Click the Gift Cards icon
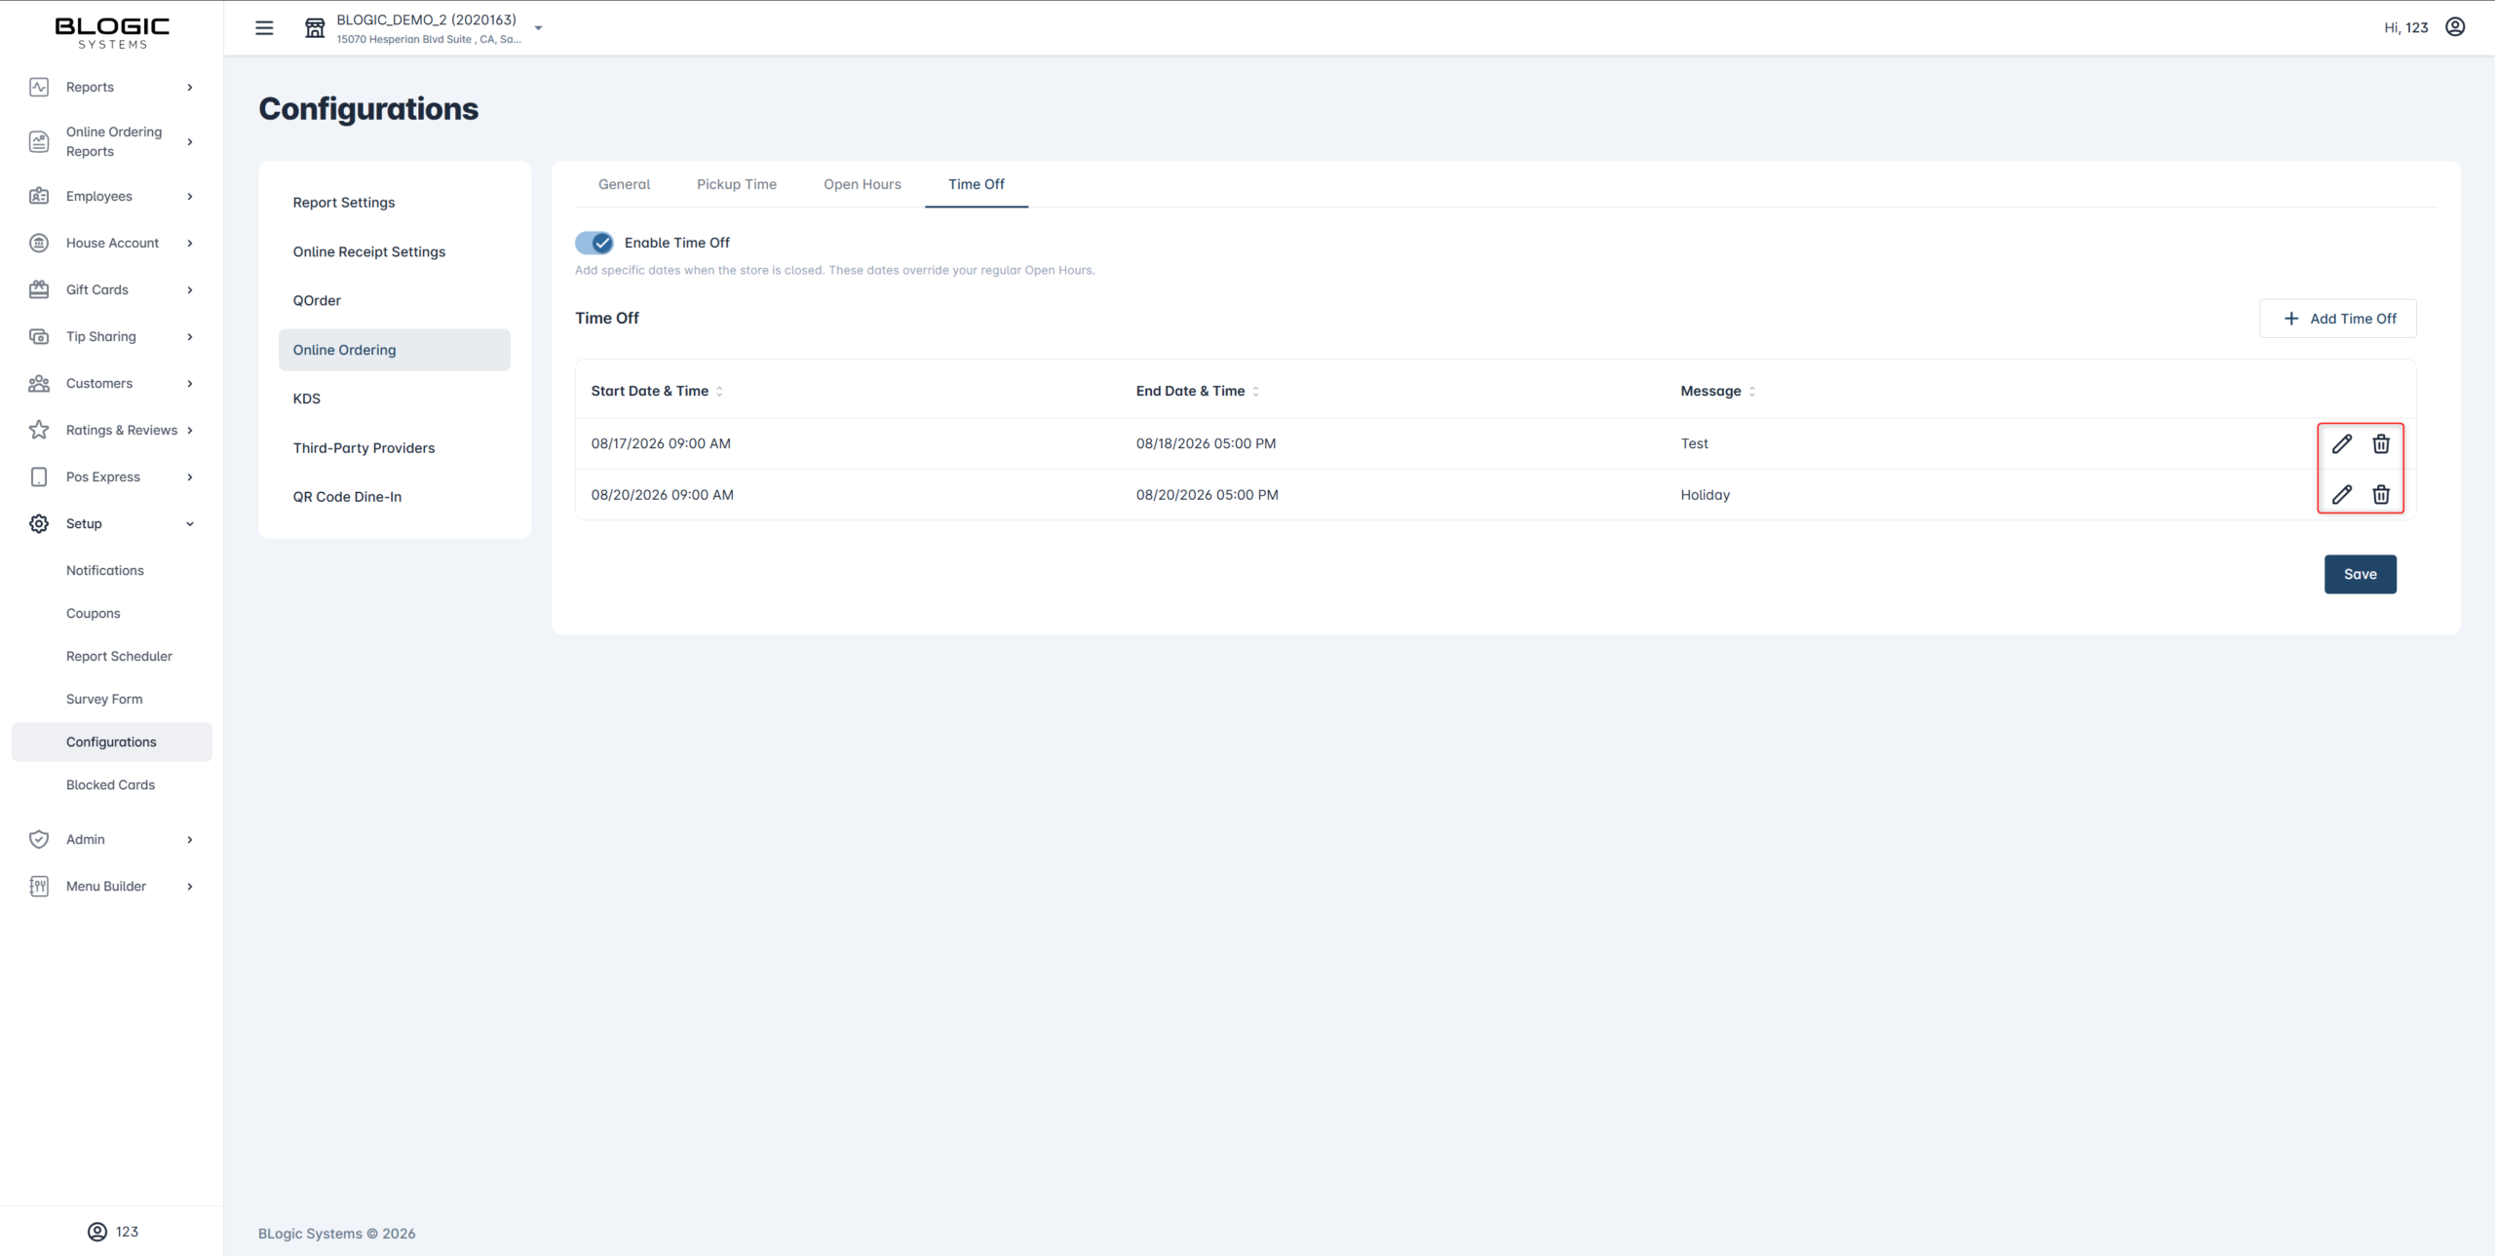This screenshot has height=1256, width=2495. tap(39, 289)
